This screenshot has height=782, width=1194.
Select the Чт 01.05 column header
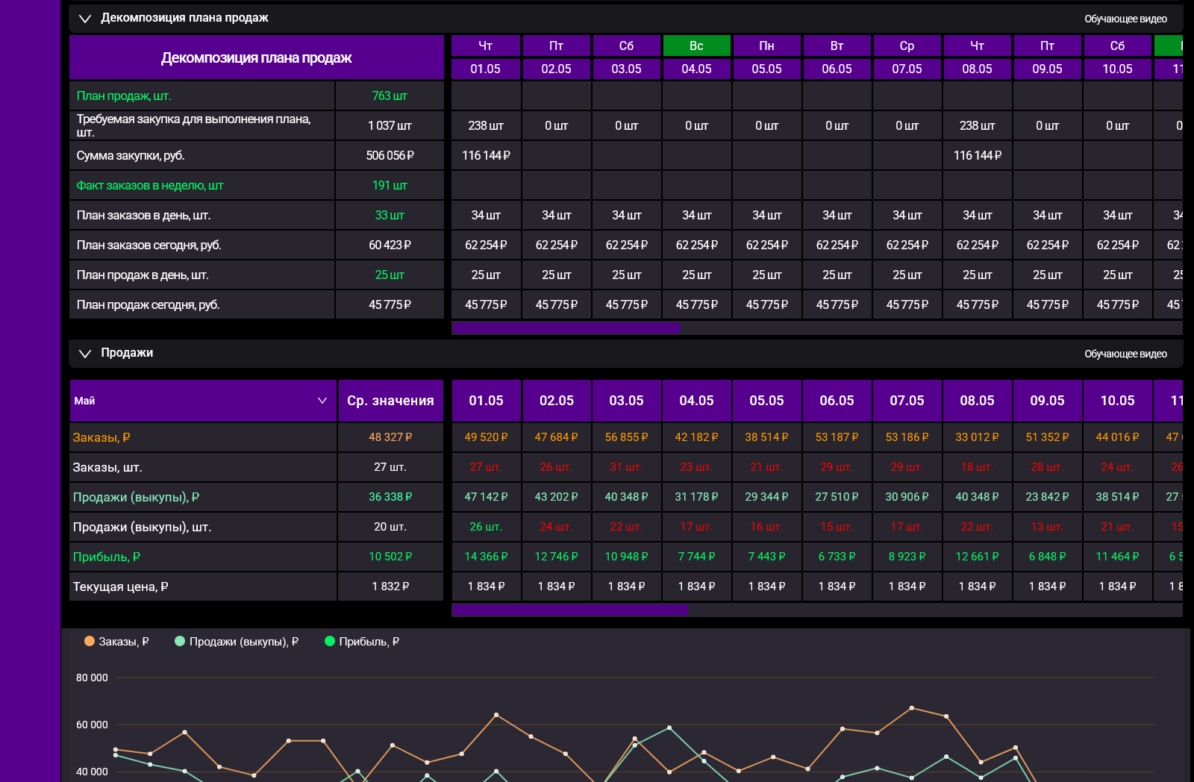486,46
